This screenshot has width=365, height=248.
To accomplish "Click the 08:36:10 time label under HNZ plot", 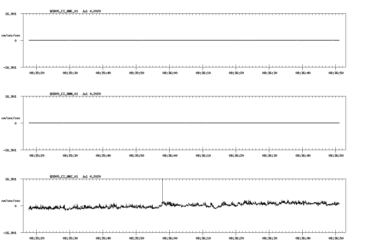I will coord(203,238).
